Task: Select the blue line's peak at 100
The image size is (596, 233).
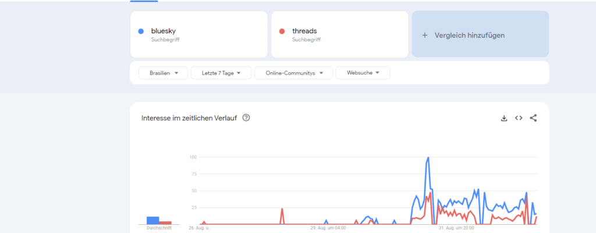Action: (x=428, y=158)
